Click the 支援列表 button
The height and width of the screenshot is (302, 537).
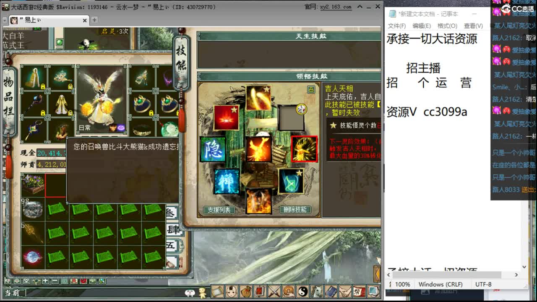click(219, 210)
